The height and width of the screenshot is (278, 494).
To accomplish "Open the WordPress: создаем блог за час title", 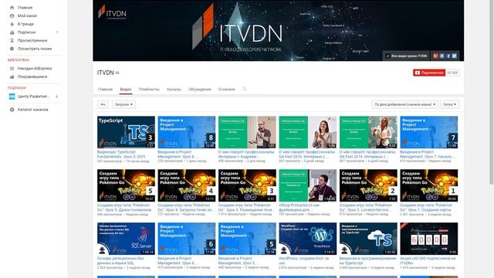I will coord(303,261).
